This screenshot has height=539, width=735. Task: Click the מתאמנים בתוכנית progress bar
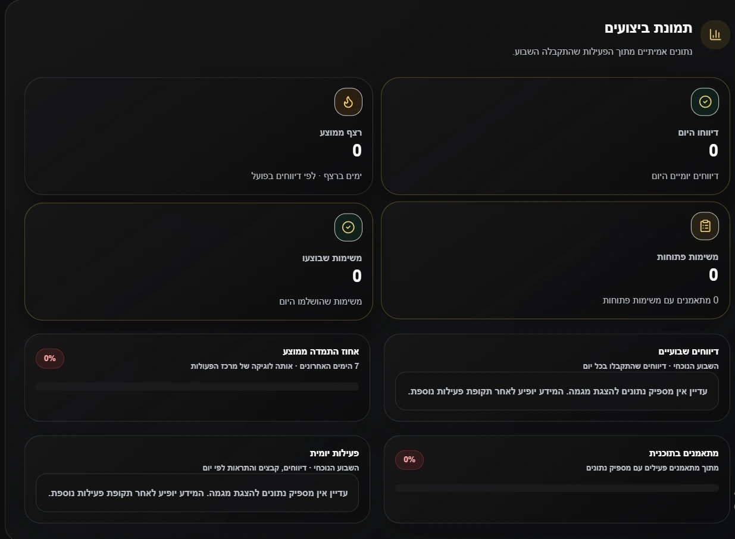(x=557, y=488)
